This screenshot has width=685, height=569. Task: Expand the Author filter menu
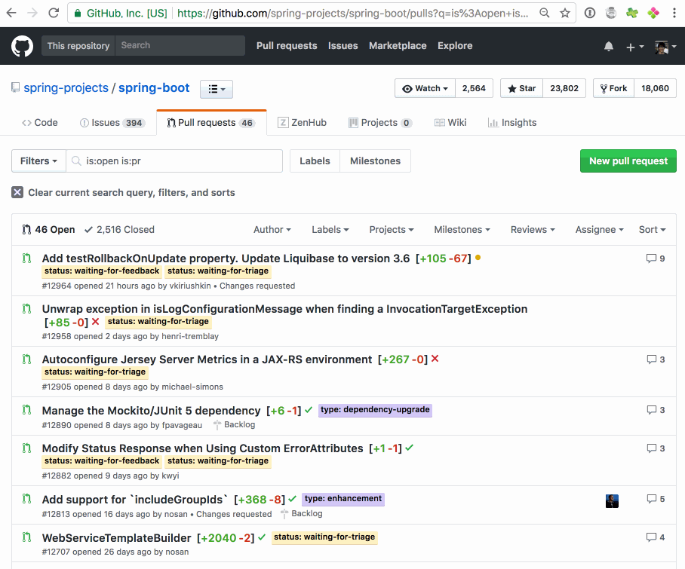click(272, 230)
